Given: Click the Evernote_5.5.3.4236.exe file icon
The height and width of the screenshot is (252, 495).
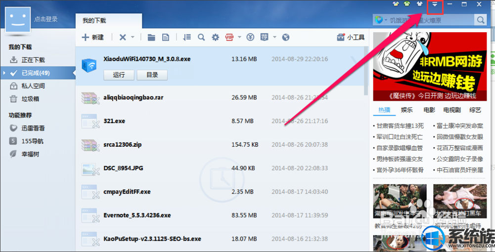Looking at the screenshot, I should pyautogui.click(x=90, y=215).
